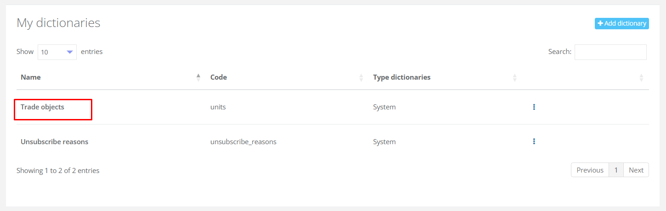The height and width of the screenshot is (211, 666).
Task: Go to the Previous page
Action: [590, 170]
